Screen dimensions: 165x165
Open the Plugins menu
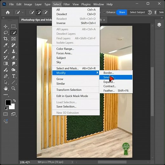(x=86, y=4)
